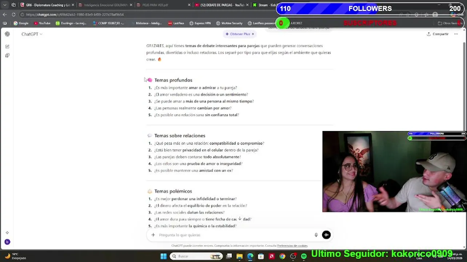Click the 'Temas profundos' heading
Viewport: 467px width, 262px height.
click(173, 80)
